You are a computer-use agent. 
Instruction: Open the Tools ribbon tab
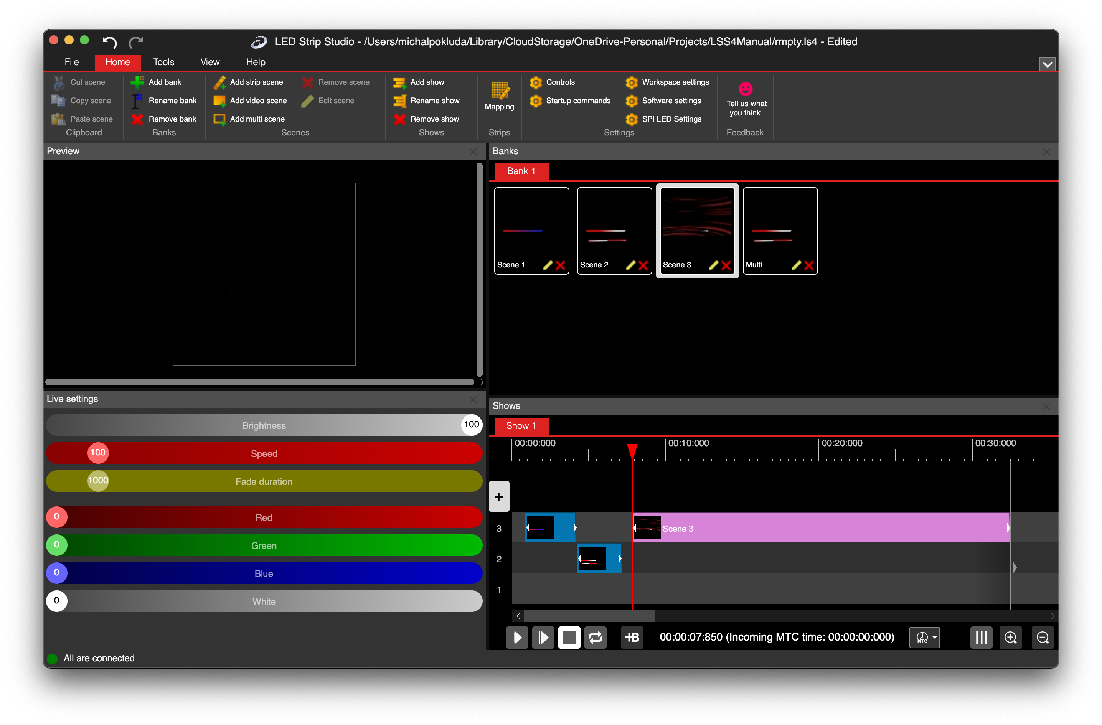(164, 62)
